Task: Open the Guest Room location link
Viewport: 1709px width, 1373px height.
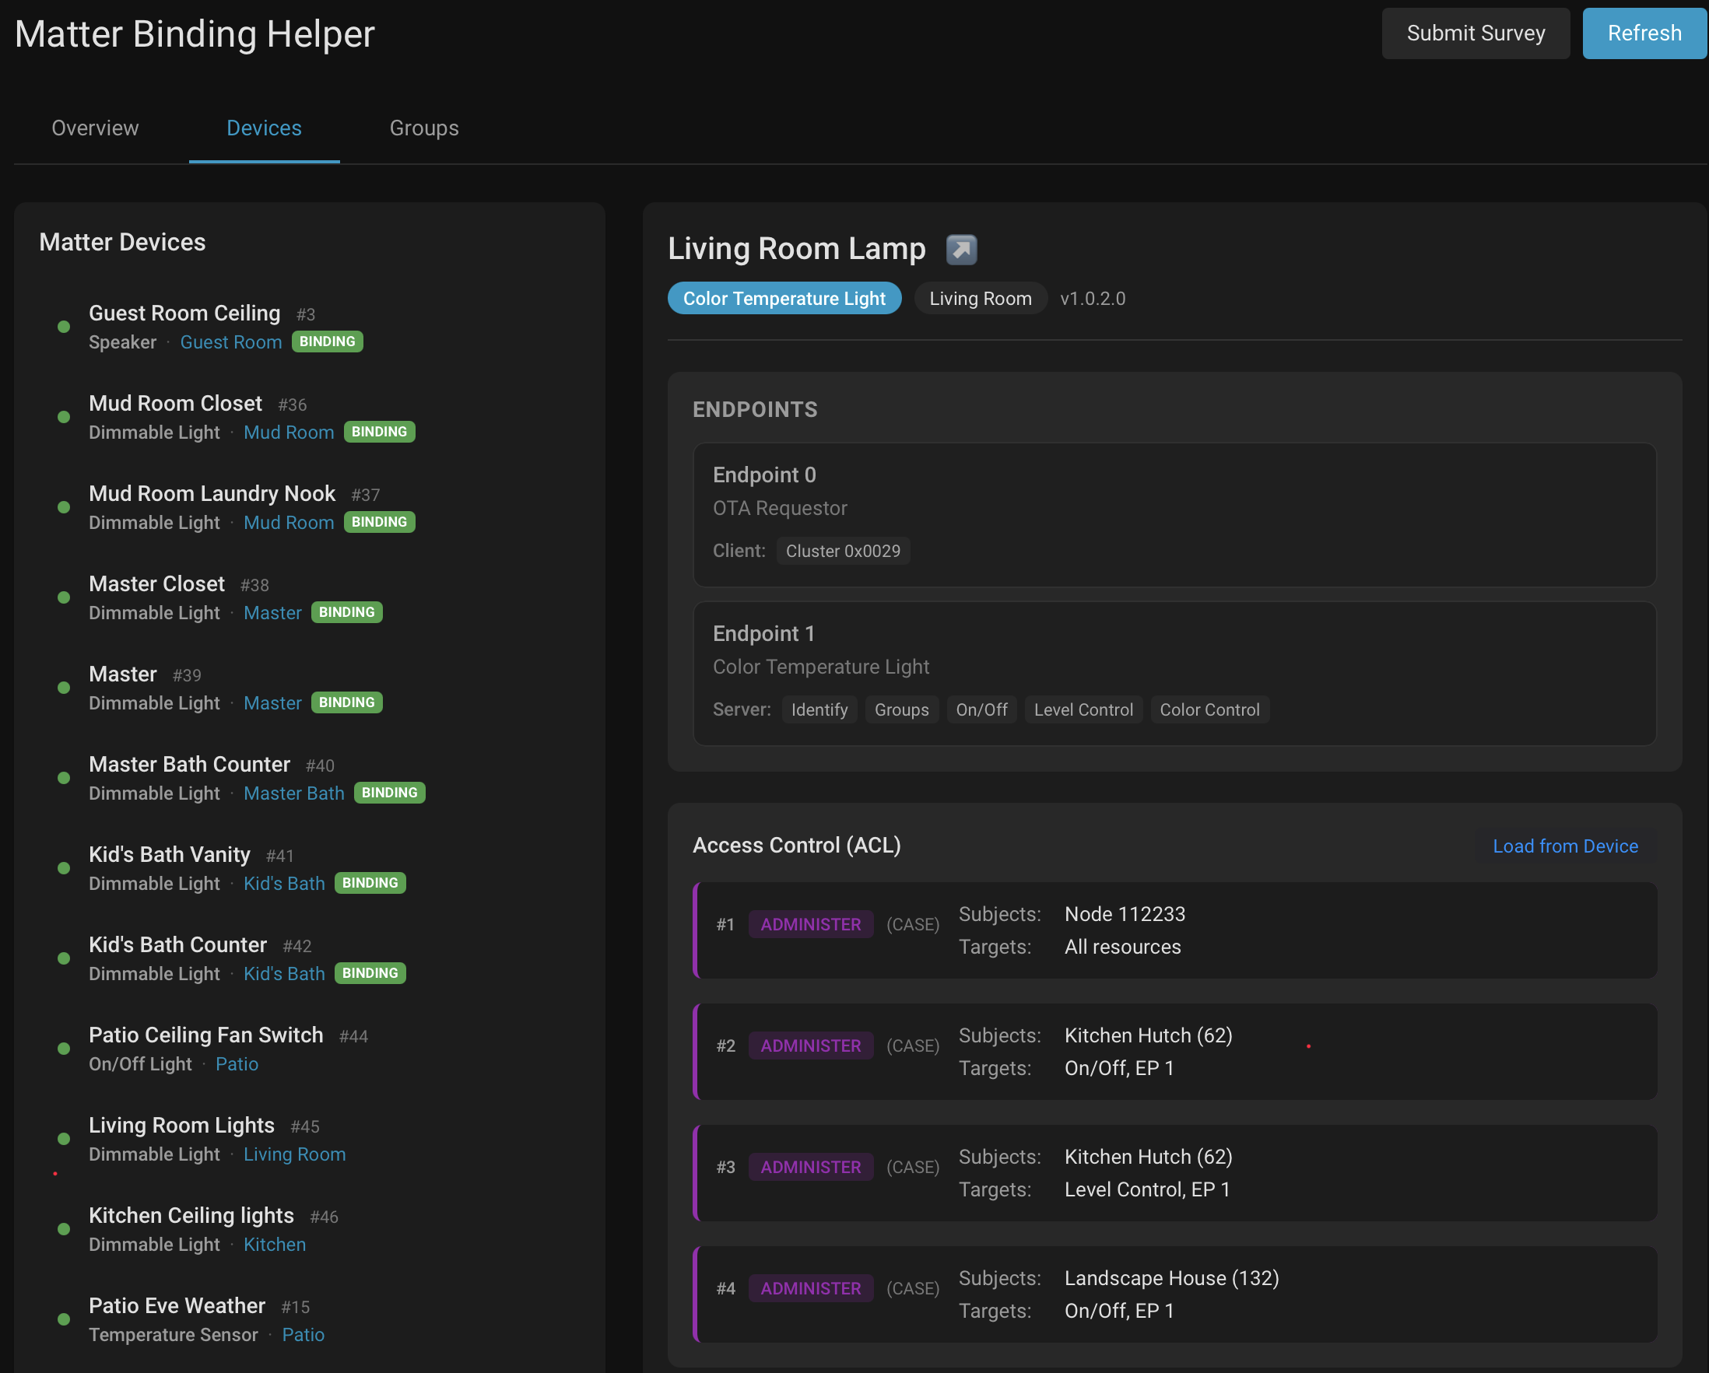Action: [x=230, y=342]
